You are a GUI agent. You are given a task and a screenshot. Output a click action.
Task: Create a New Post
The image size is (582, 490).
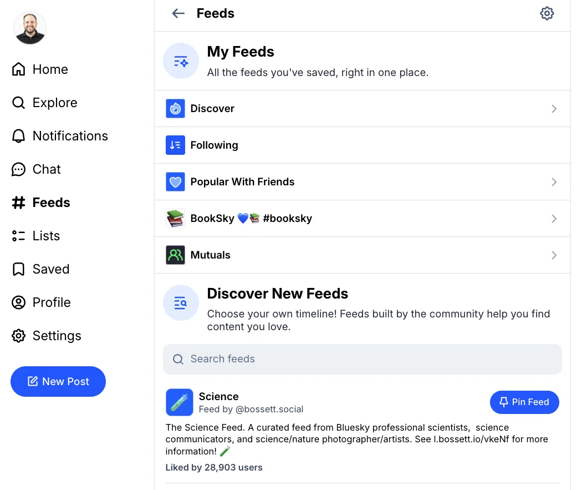[58, 382]
